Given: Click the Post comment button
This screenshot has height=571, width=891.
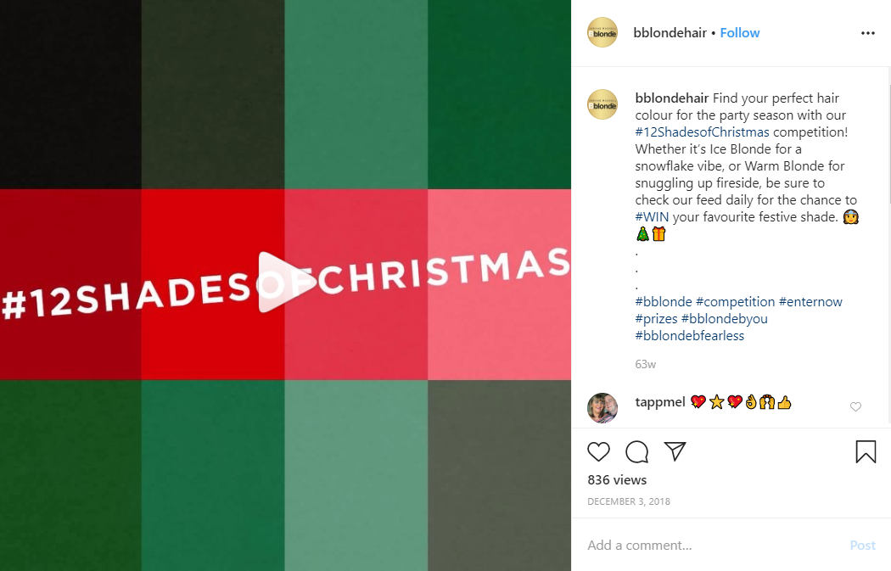Looking at the screenshot, I should (x=863, y=546).
